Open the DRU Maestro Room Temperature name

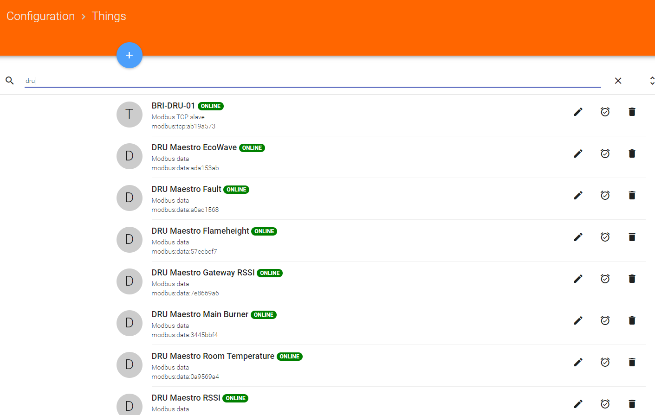tap(213, 356)
